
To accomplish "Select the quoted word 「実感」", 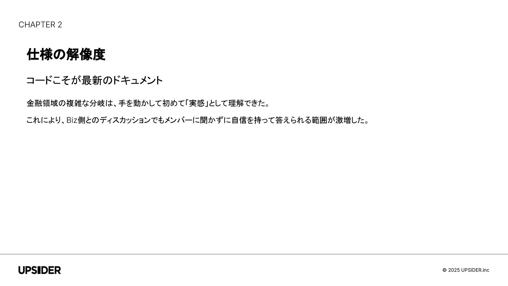I will click(197, 103).
